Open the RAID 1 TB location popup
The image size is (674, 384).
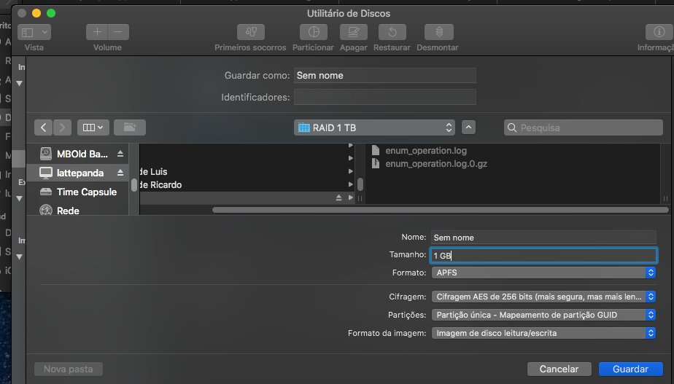coord(374,128)
